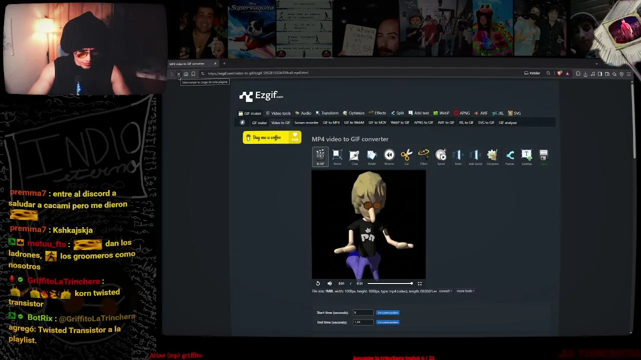Go to the GIF to WebM link

[354, 122]
